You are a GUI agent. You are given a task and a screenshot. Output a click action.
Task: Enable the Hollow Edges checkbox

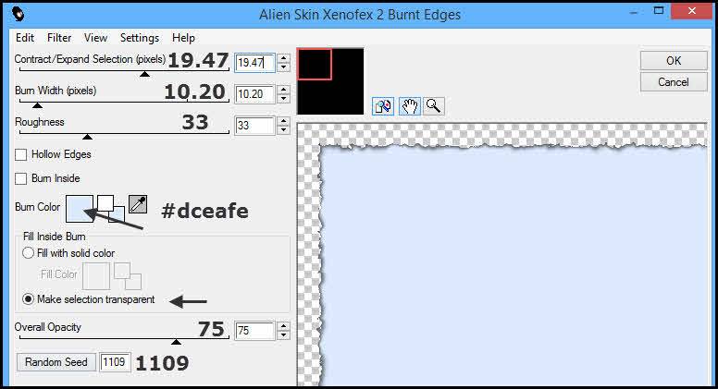click(x=20, y=154)
